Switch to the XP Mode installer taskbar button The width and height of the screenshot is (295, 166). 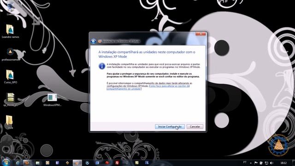tap(77, 163)
